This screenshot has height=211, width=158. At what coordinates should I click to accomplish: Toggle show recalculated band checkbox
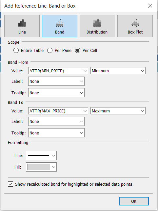pos(10,184)
